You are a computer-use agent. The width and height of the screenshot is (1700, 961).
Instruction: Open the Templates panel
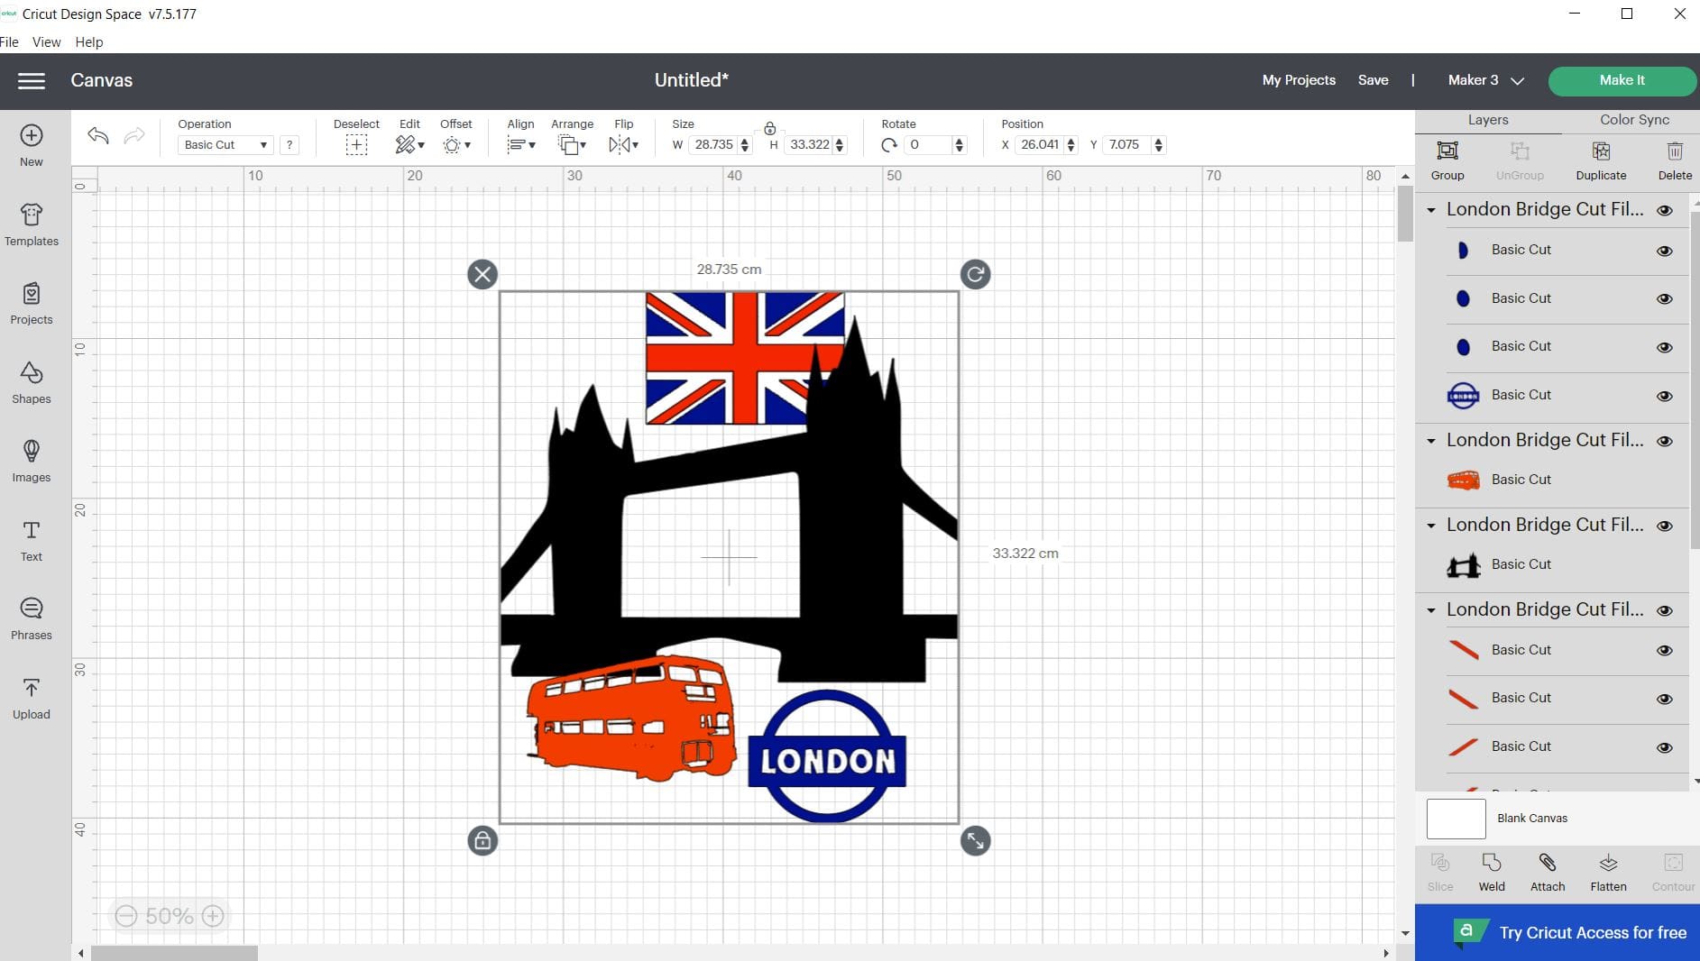point(32,224)
